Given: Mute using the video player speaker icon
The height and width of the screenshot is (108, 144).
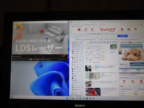Looking at the screenshot, I should tap(60, 60).
